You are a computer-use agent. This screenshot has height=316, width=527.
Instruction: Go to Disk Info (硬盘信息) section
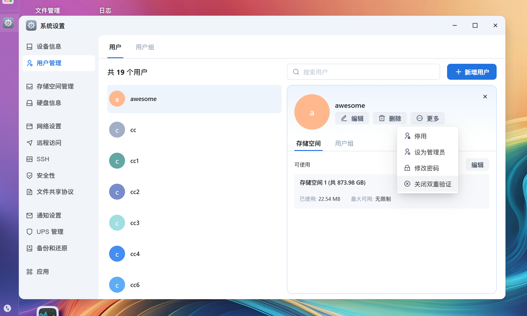[49, 103]
